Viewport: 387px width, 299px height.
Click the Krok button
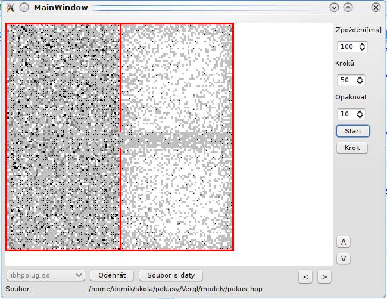click(352, 148)
